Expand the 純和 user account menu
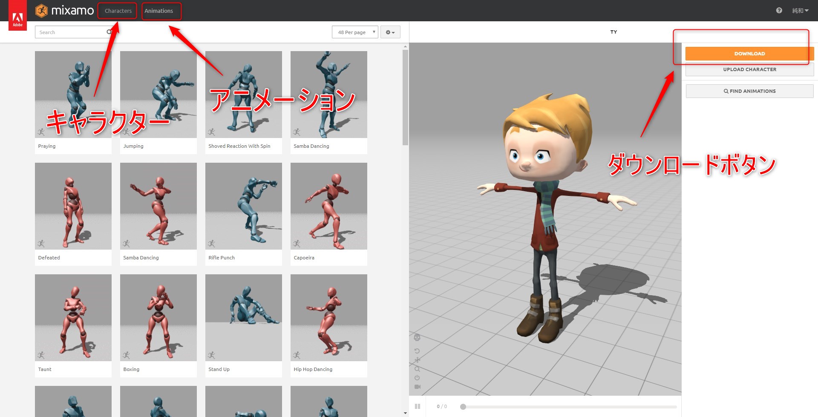 click(800, 11)
